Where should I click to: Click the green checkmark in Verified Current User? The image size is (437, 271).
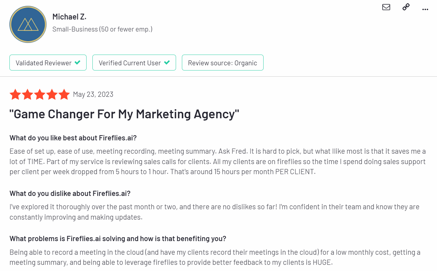tap(167, 63)
